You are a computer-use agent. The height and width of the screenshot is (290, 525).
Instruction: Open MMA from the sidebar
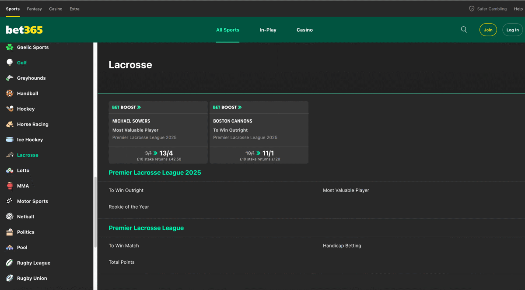(x=23, y=186)
